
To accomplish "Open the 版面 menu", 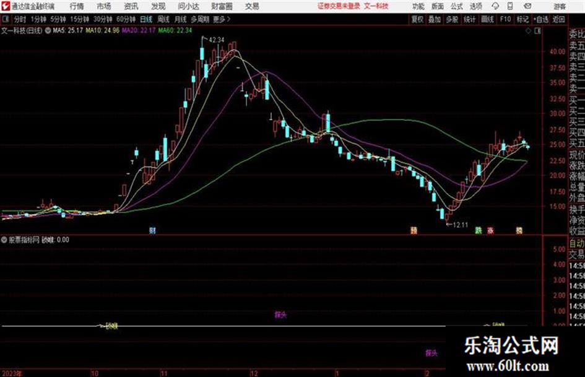I will point(437,6).
